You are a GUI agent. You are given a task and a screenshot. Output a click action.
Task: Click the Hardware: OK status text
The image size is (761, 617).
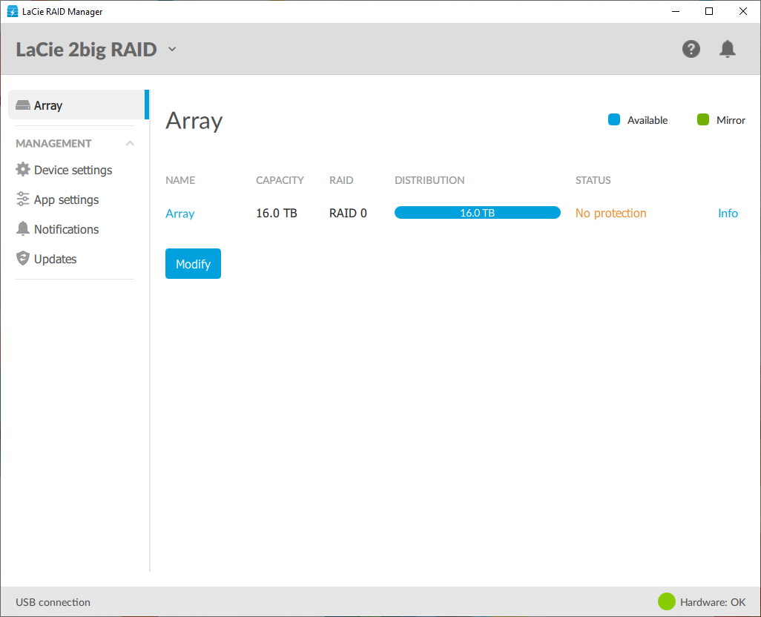coord(713,602)
